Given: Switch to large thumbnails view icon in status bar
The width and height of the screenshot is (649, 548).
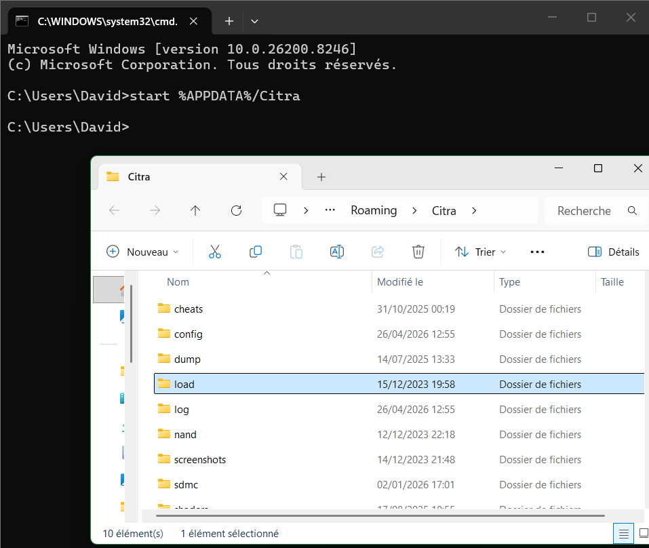Looking at the screenshot, I should (644, 533).
